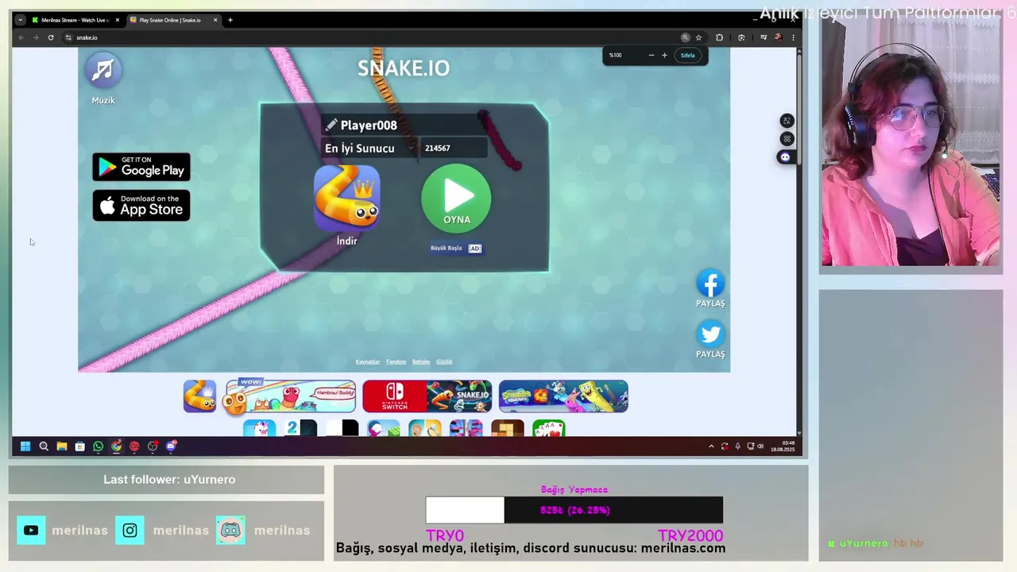The width and height of the screenshot is (1017, 572).
Task: Open the SpongeBob game banner
Action: [x=563, y=396]
